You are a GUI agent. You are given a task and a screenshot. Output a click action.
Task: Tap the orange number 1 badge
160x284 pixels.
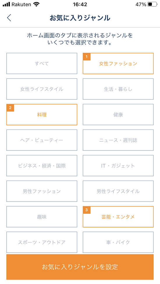[86, 57]
